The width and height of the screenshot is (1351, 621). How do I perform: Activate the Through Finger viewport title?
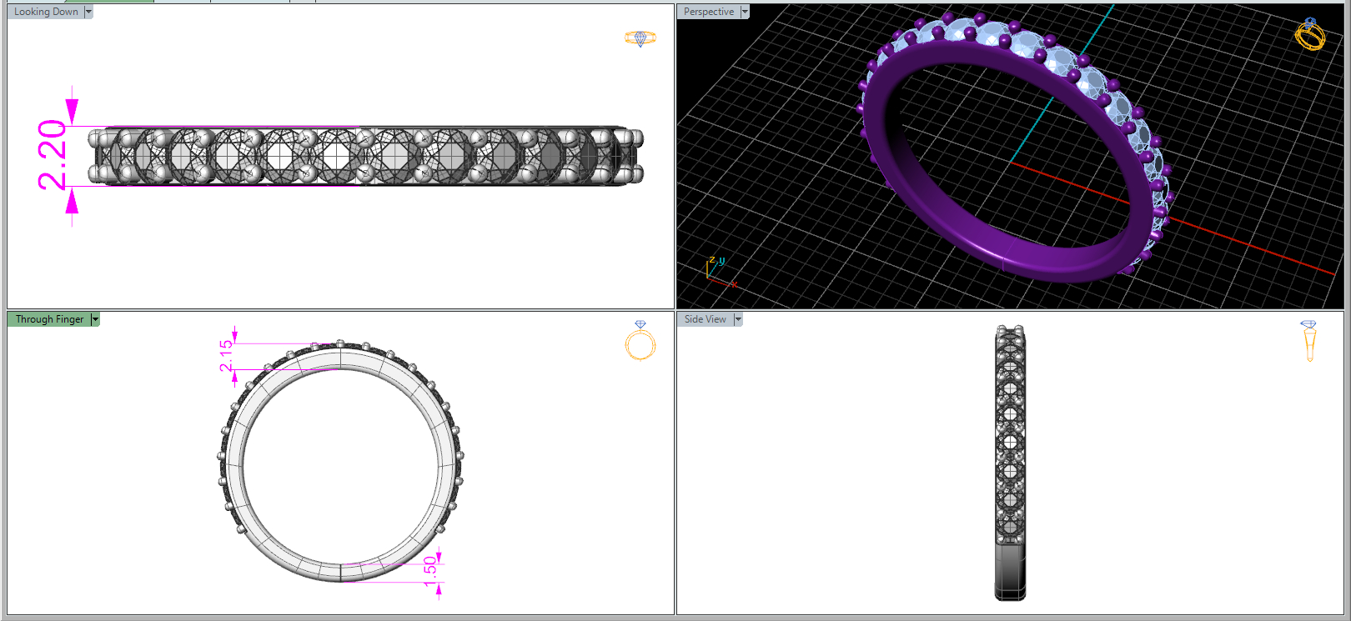tap(49, 319)
